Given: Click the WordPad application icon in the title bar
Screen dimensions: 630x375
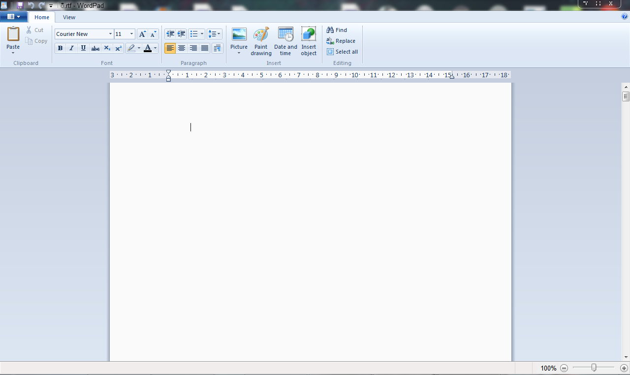Looking at the screenshot, I should pyautogui.click(x=4, y=5).
